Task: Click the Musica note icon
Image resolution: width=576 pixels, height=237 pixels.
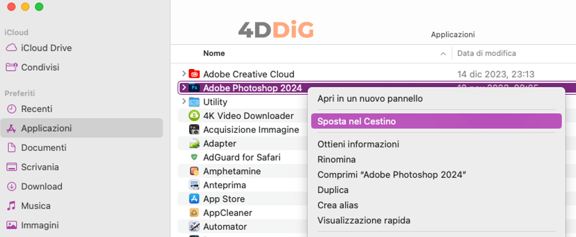Action: pyautogui.click(x=12, y=206)
